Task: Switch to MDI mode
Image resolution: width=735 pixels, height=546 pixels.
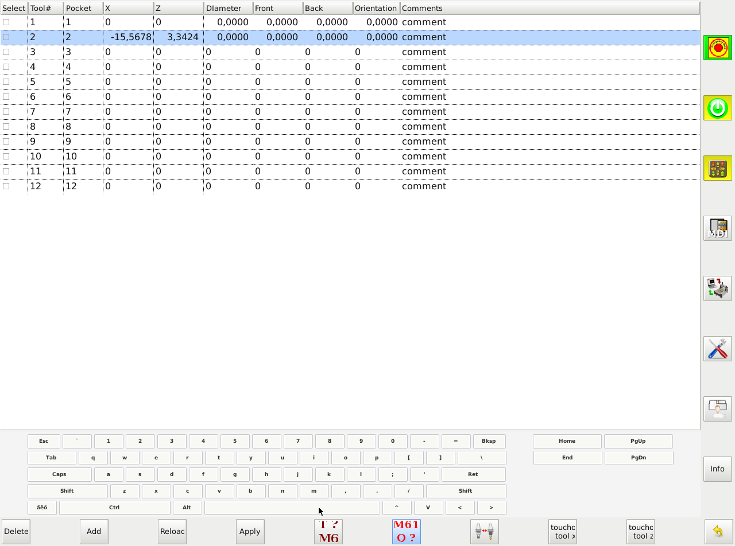Action: (718, 228)
